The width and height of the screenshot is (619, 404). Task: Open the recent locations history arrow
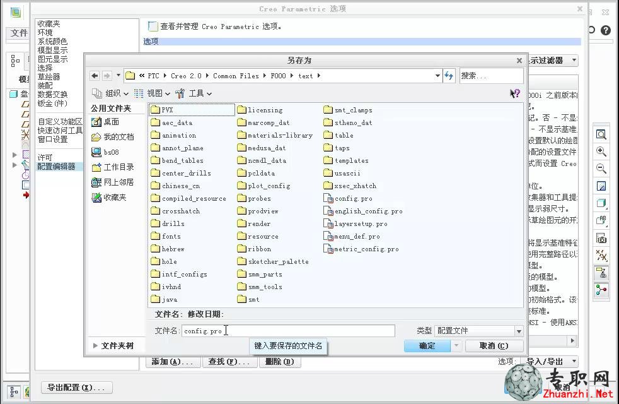(x=118, y=75)
